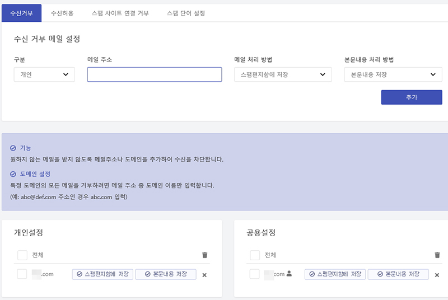Remove the 개인설정 entry with X icon
Screen dimensions: 448x300
pyautogui.click(x=204, y=275)
